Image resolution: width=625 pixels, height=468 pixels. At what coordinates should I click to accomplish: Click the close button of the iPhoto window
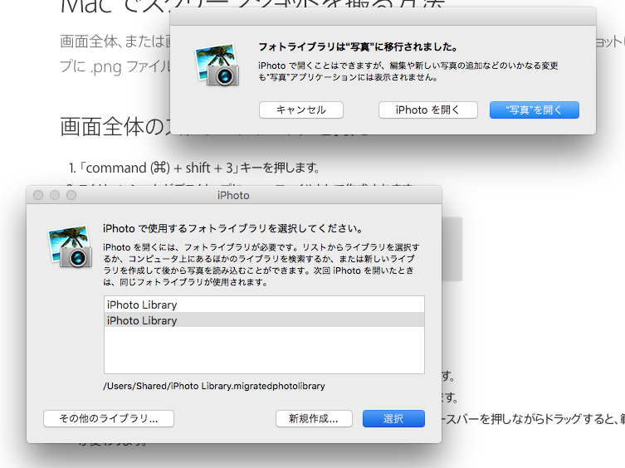coord(38,195)
